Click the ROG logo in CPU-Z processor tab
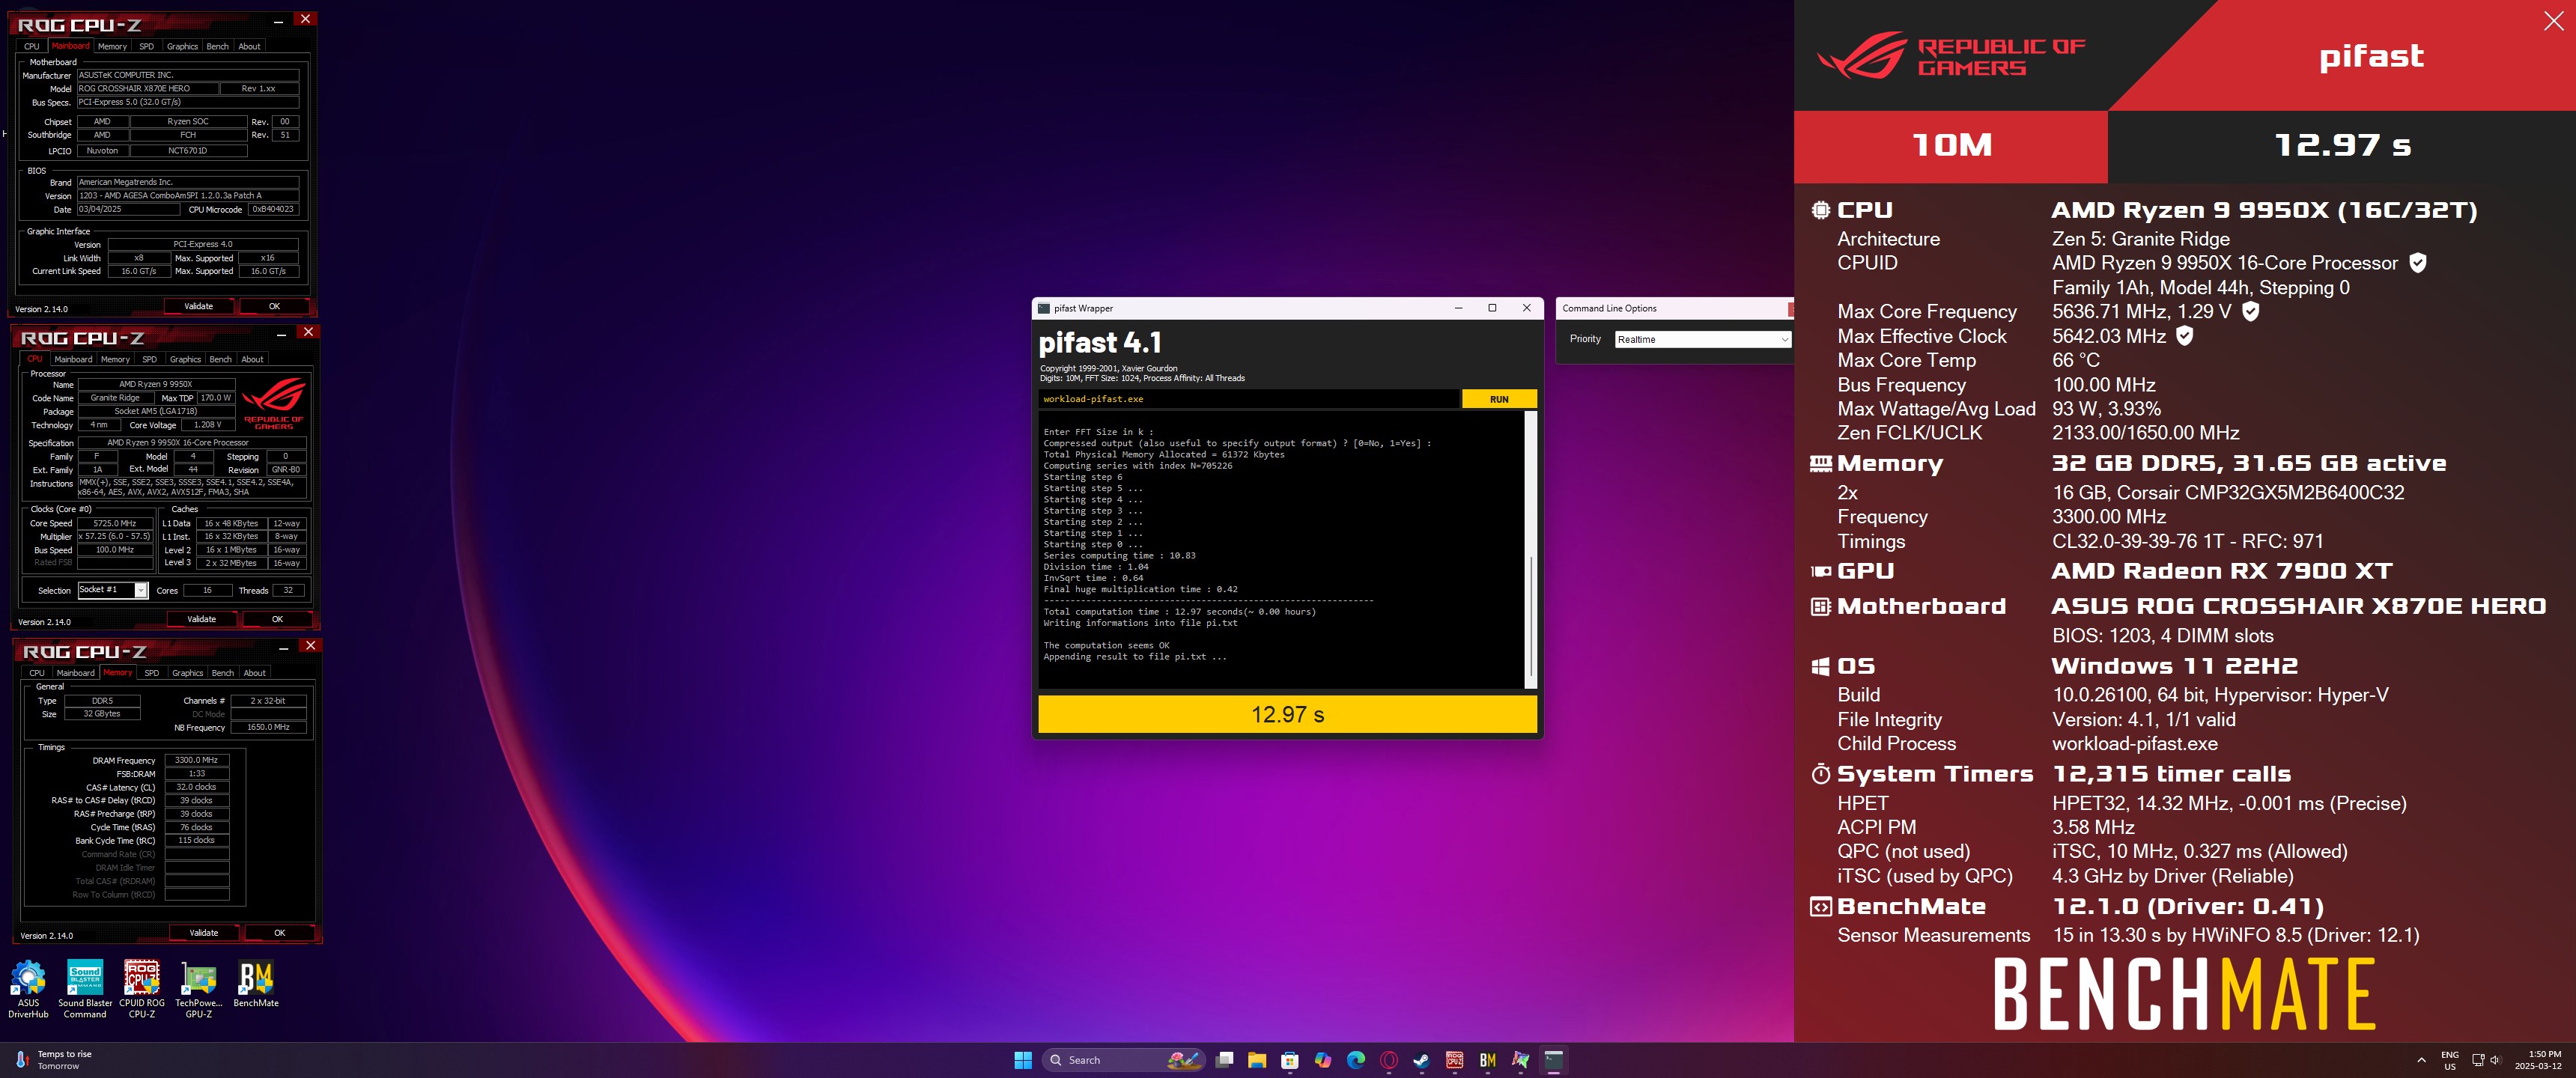2576x1078 pixels. pyautogui.click(x=273, y=404)
